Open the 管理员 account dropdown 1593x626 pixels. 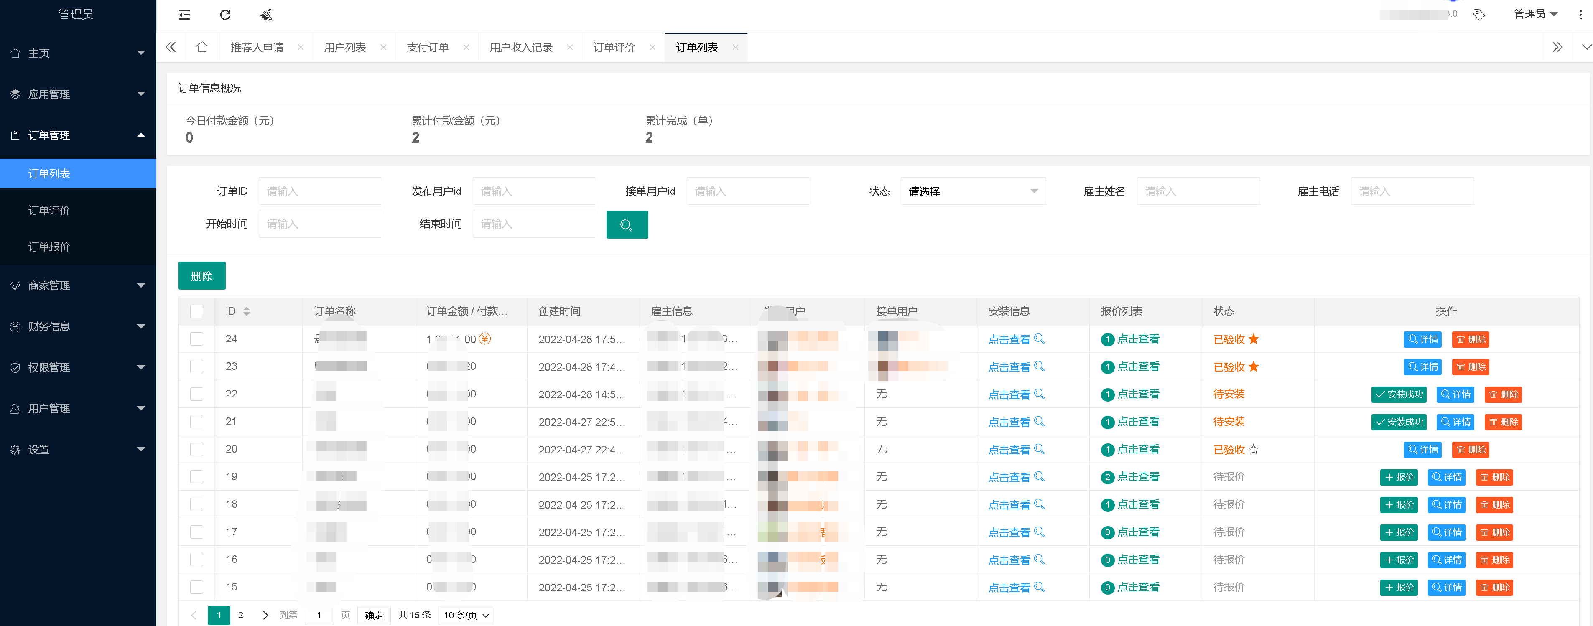(x=1535, y=14)
